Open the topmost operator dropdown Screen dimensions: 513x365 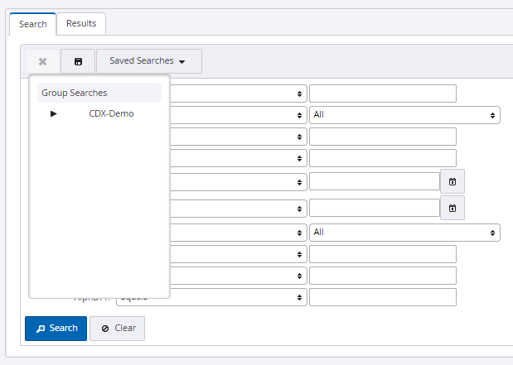point(239,94)
